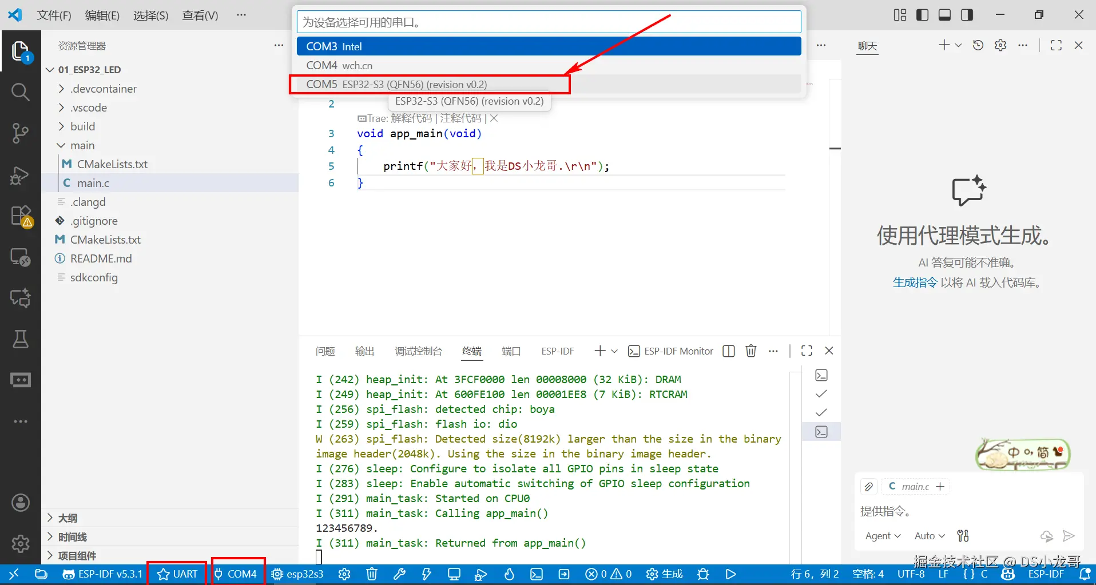Open the Search view in activity bar
Viewport: 1096px width, 585px height.
21,91
